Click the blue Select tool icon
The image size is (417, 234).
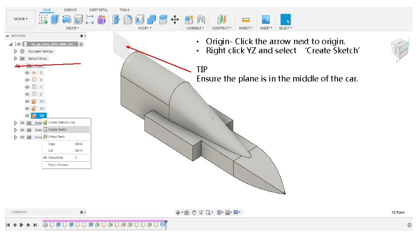[285, 19]
